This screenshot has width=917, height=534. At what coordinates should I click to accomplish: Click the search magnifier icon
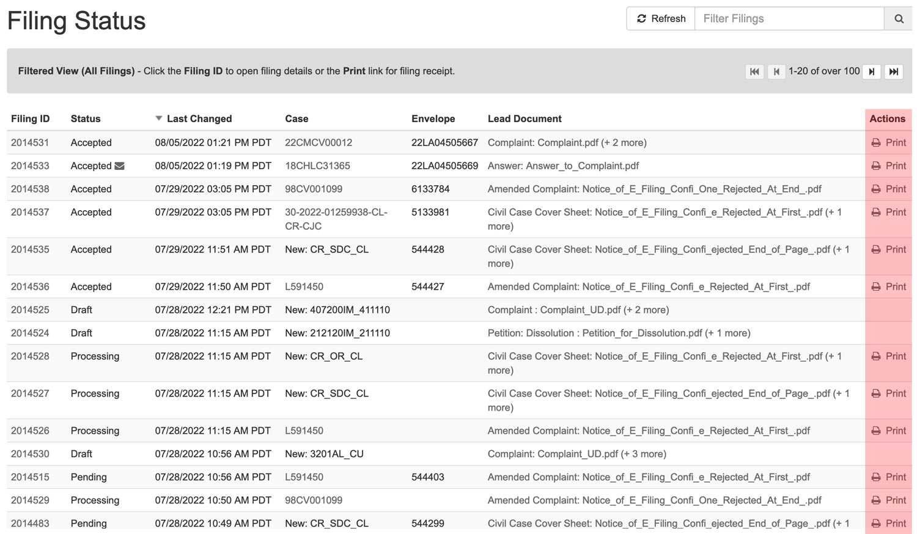coord(899,18)
